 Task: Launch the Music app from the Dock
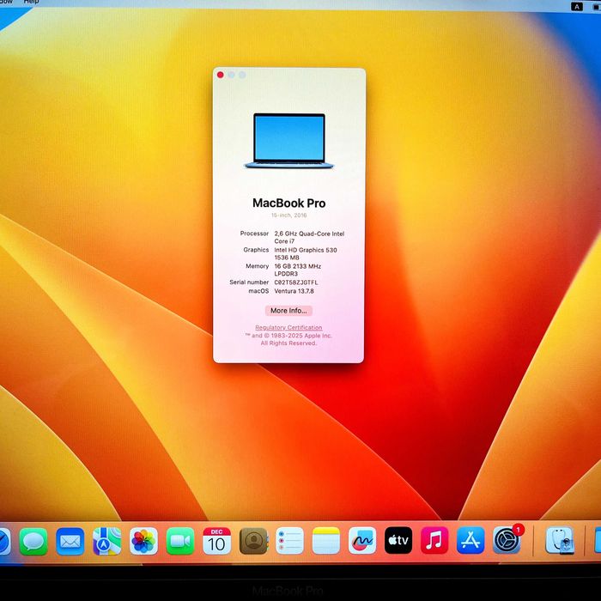tap(434, 541)
